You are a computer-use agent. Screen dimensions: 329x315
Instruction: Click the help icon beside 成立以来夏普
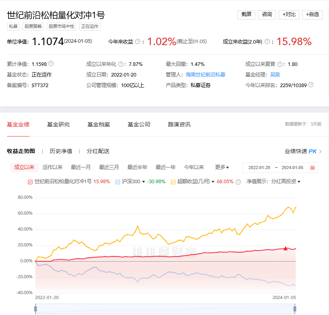(x=280, y=64)
